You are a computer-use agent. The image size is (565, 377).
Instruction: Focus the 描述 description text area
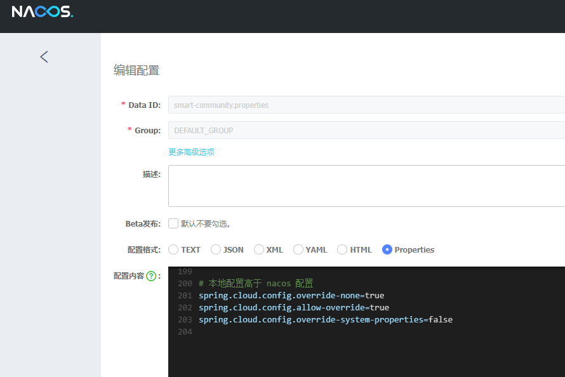(x=366, y=186)
